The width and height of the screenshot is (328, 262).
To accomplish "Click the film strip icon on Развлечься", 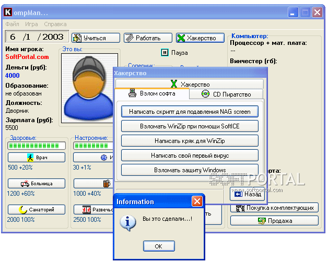I will 86,209.
